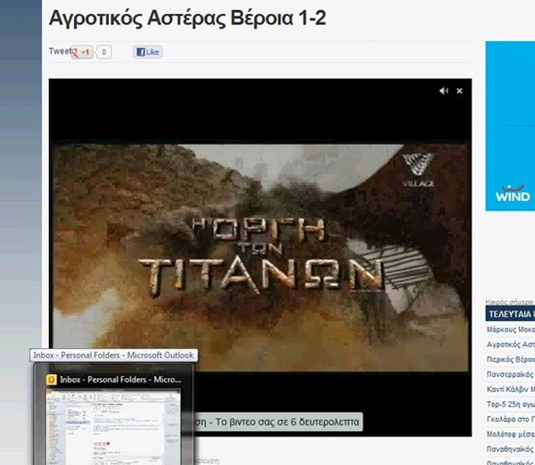Open the 'Μολότοφ μέσα' sidebar news link

point(511,434)
